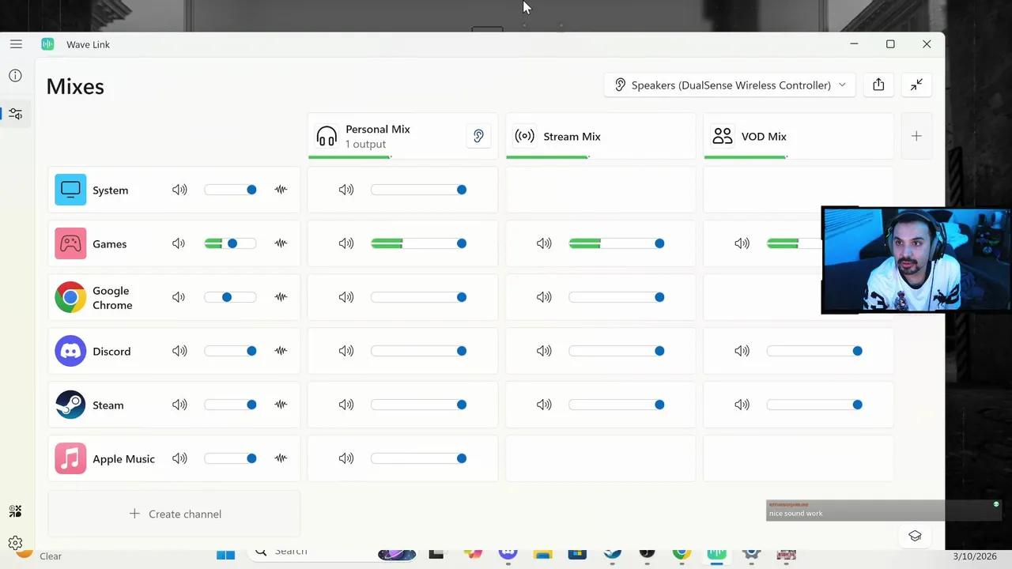
Task: Mute Google Chrome in the Stream Mix
Action: click(544, 297)
